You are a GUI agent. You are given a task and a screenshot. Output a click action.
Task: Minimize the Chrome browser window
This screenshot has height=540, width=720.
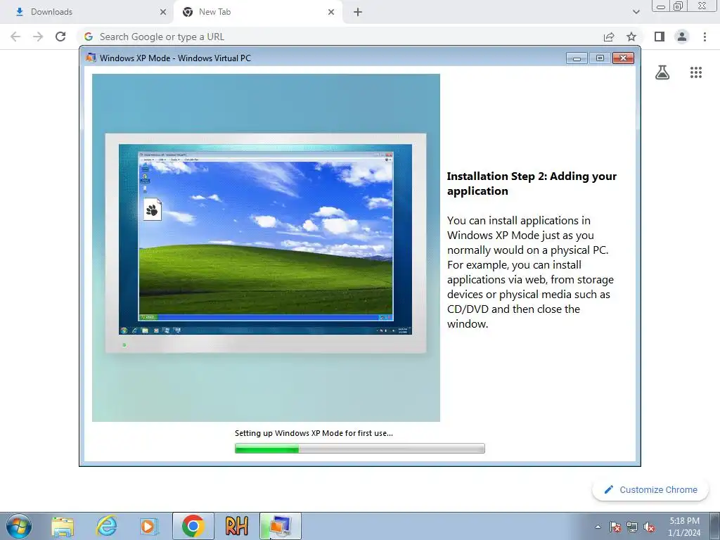(661, 6)
